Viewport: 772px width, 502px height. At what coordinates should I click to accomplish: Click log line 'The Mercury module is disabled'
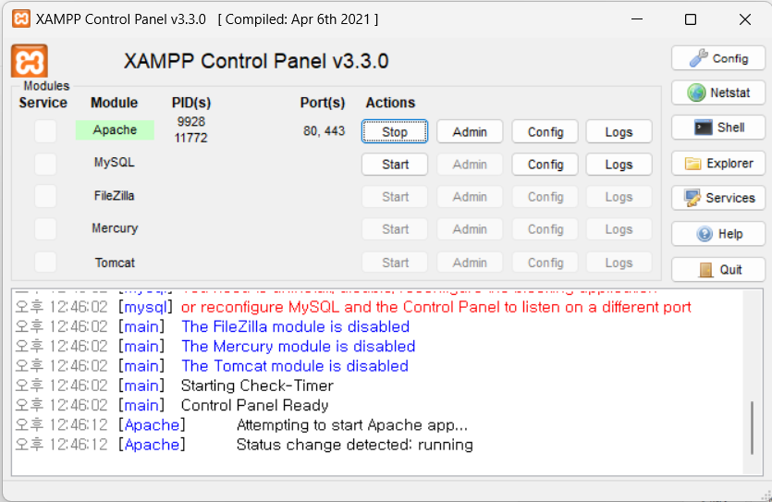click(x=299, y=347)
